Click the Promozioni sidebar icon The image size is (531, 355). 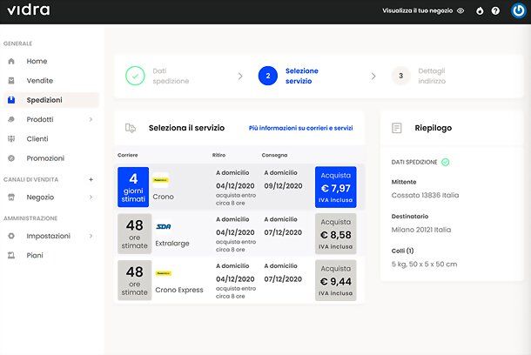[11, 158]
